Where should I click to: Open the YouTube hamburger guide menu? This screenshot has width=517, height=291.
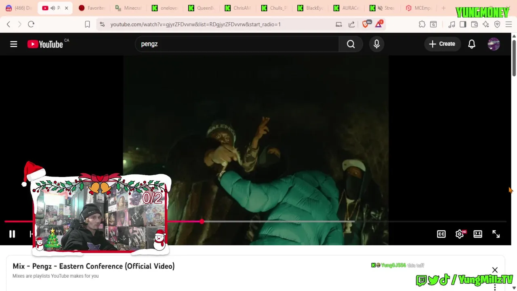tap(14, 44)
